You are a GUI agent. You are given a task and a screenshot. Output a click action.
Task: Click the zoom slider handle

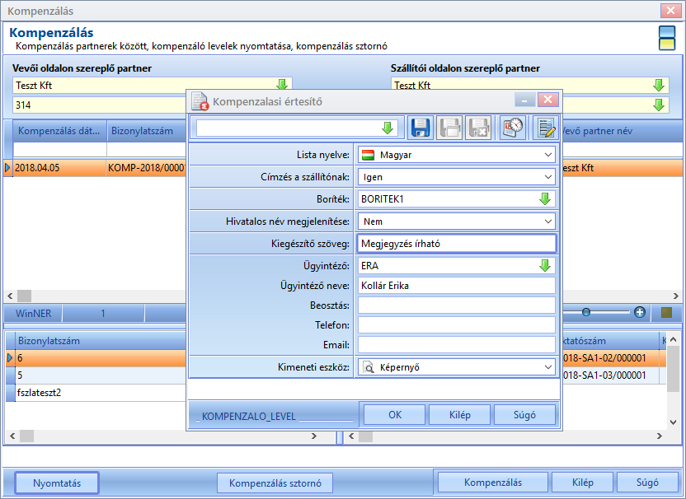pyautogui.click(x=585, y=312)
